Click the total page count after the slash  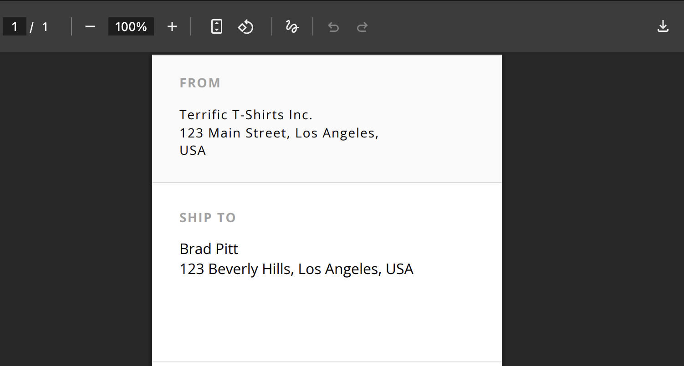coord(45,27)
